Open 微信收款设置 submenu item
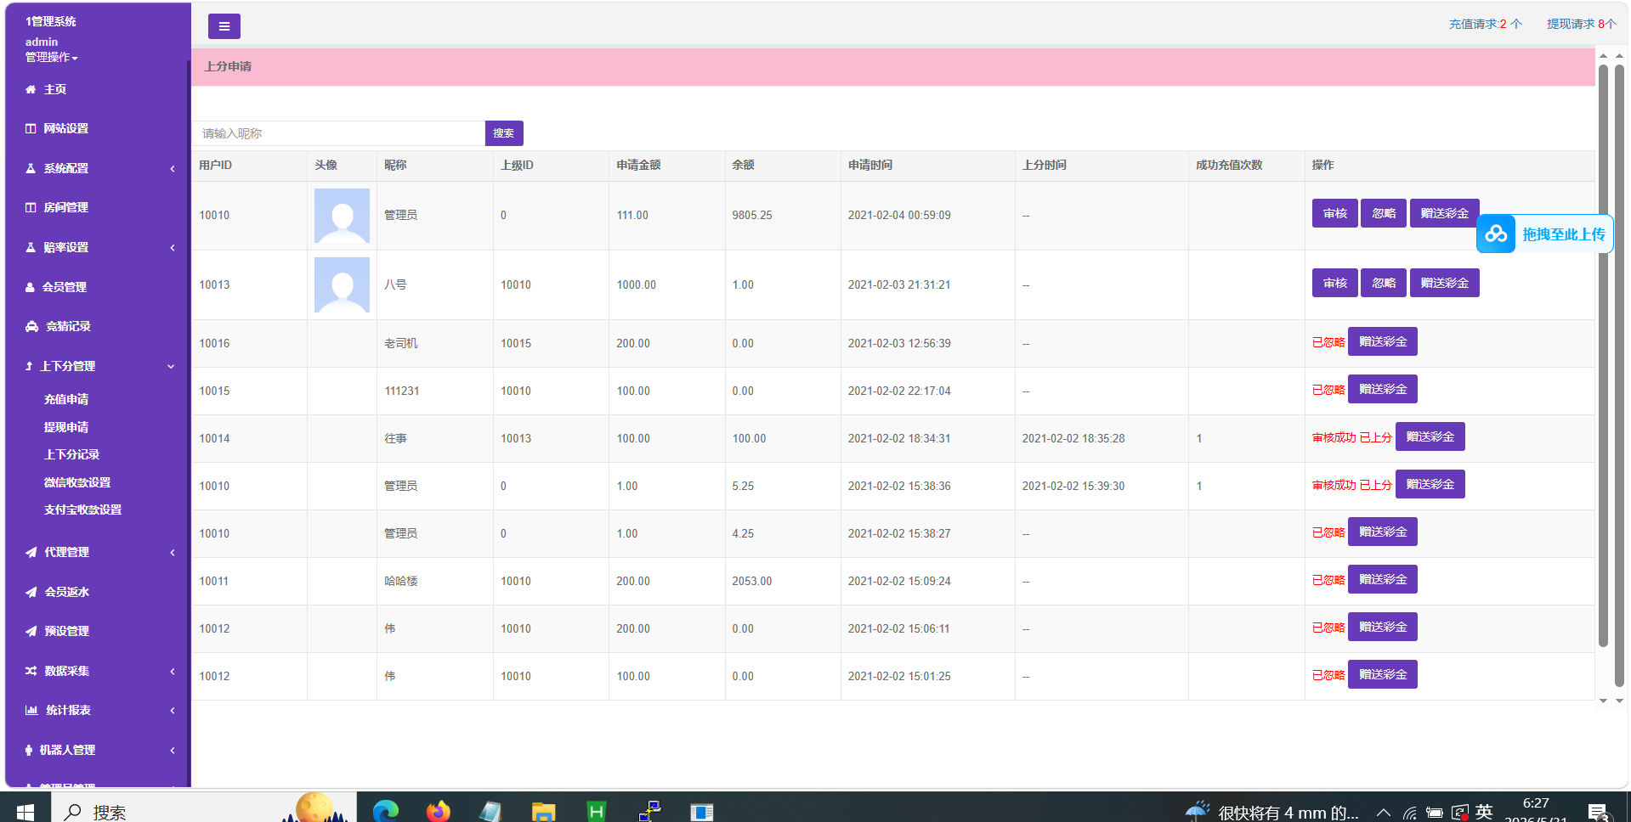 pyautogui.click(x=77, y=482)
